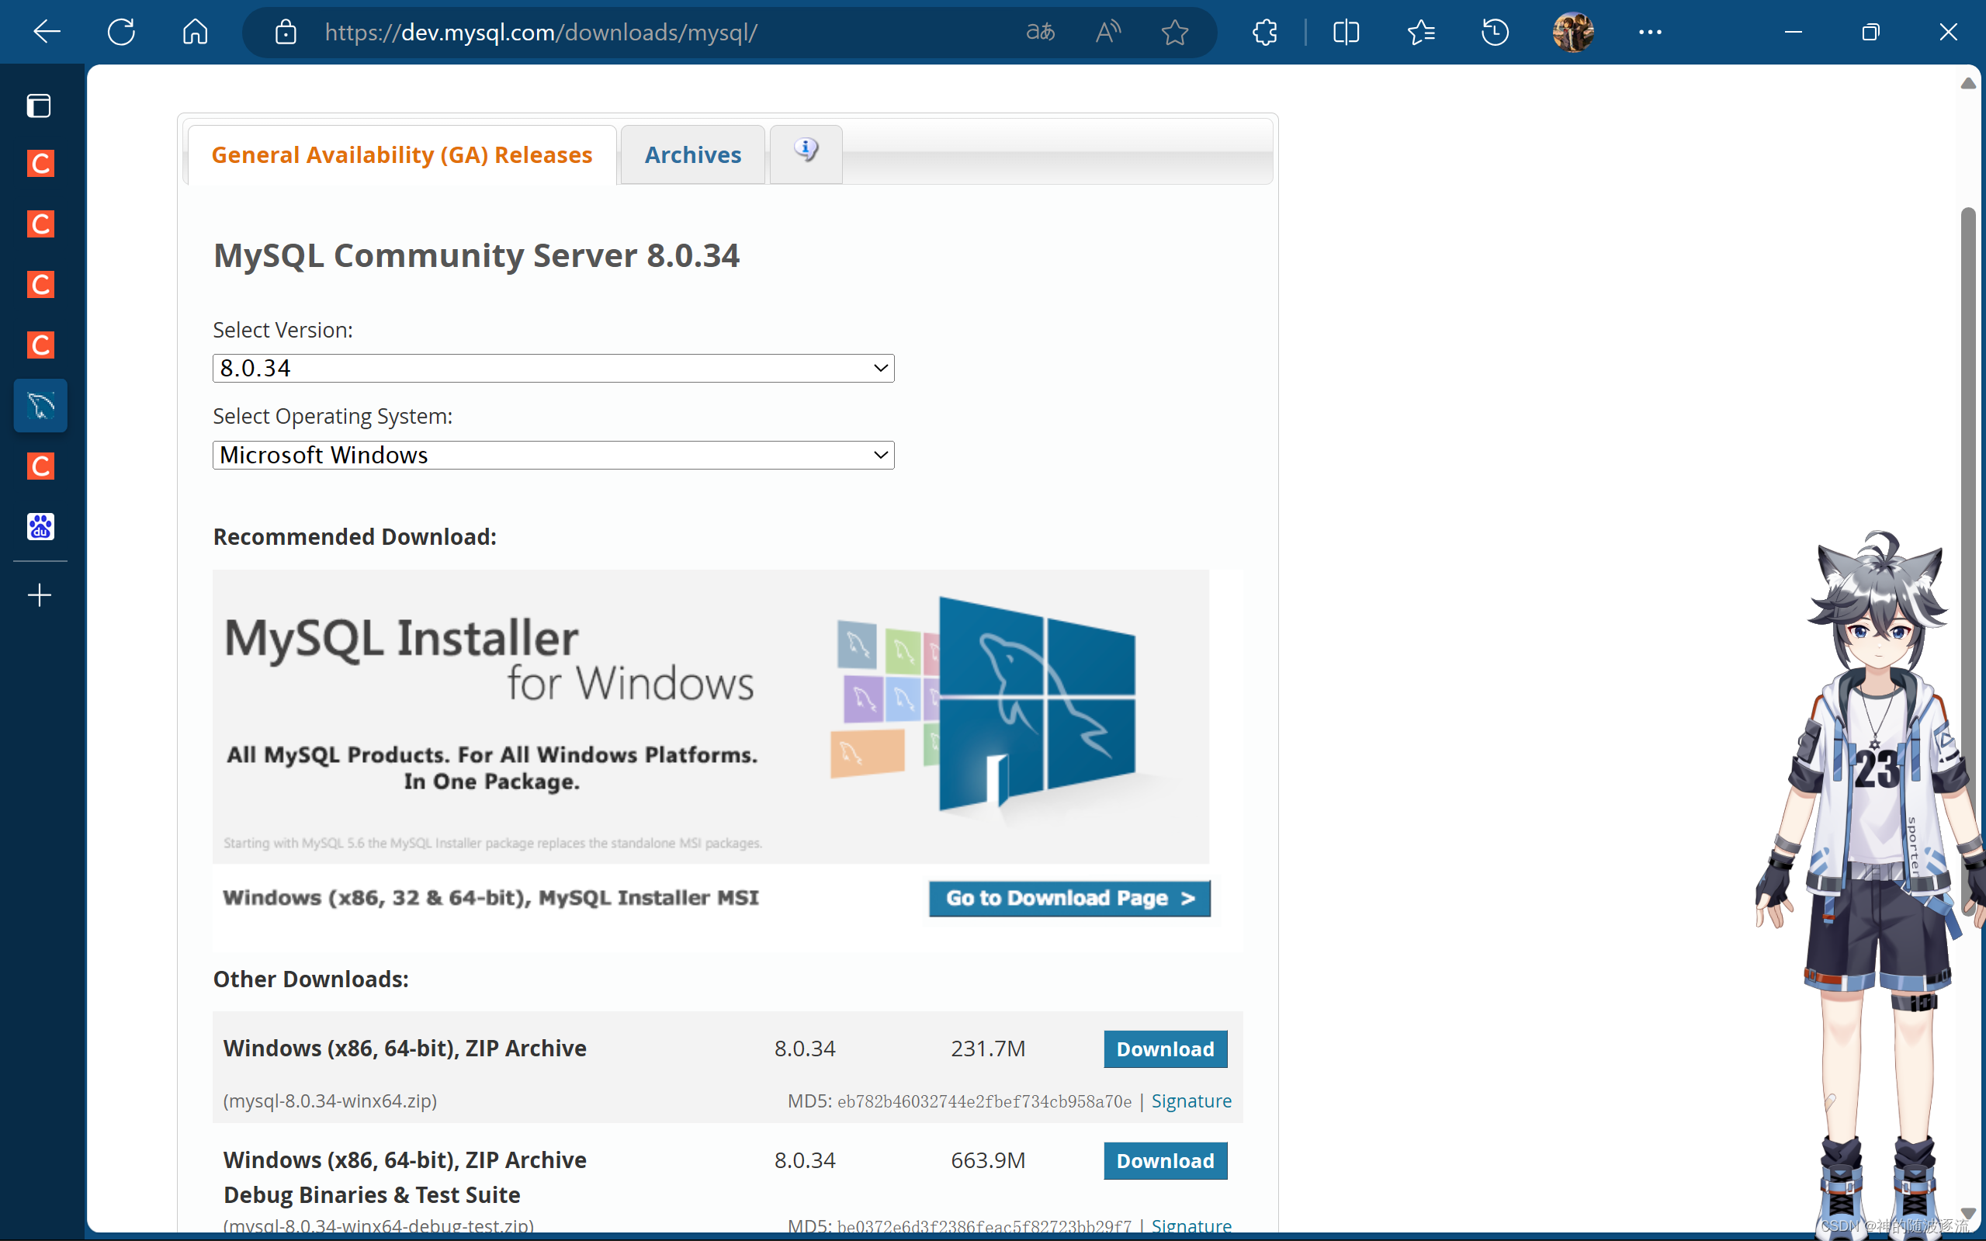Add a new vertical tab
1986x1241 pixels.
tap(40, 595)
